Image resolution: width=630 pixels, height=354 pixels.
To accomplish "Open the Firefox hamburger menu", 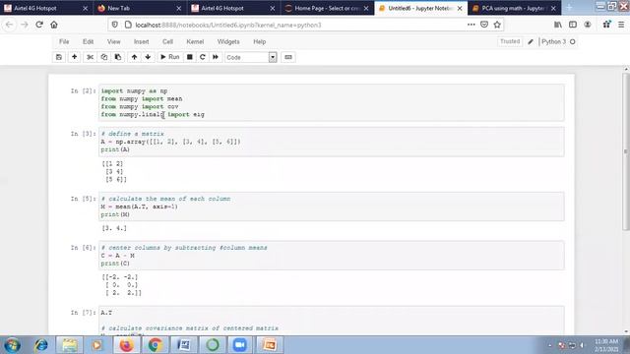I will [621, 25].
